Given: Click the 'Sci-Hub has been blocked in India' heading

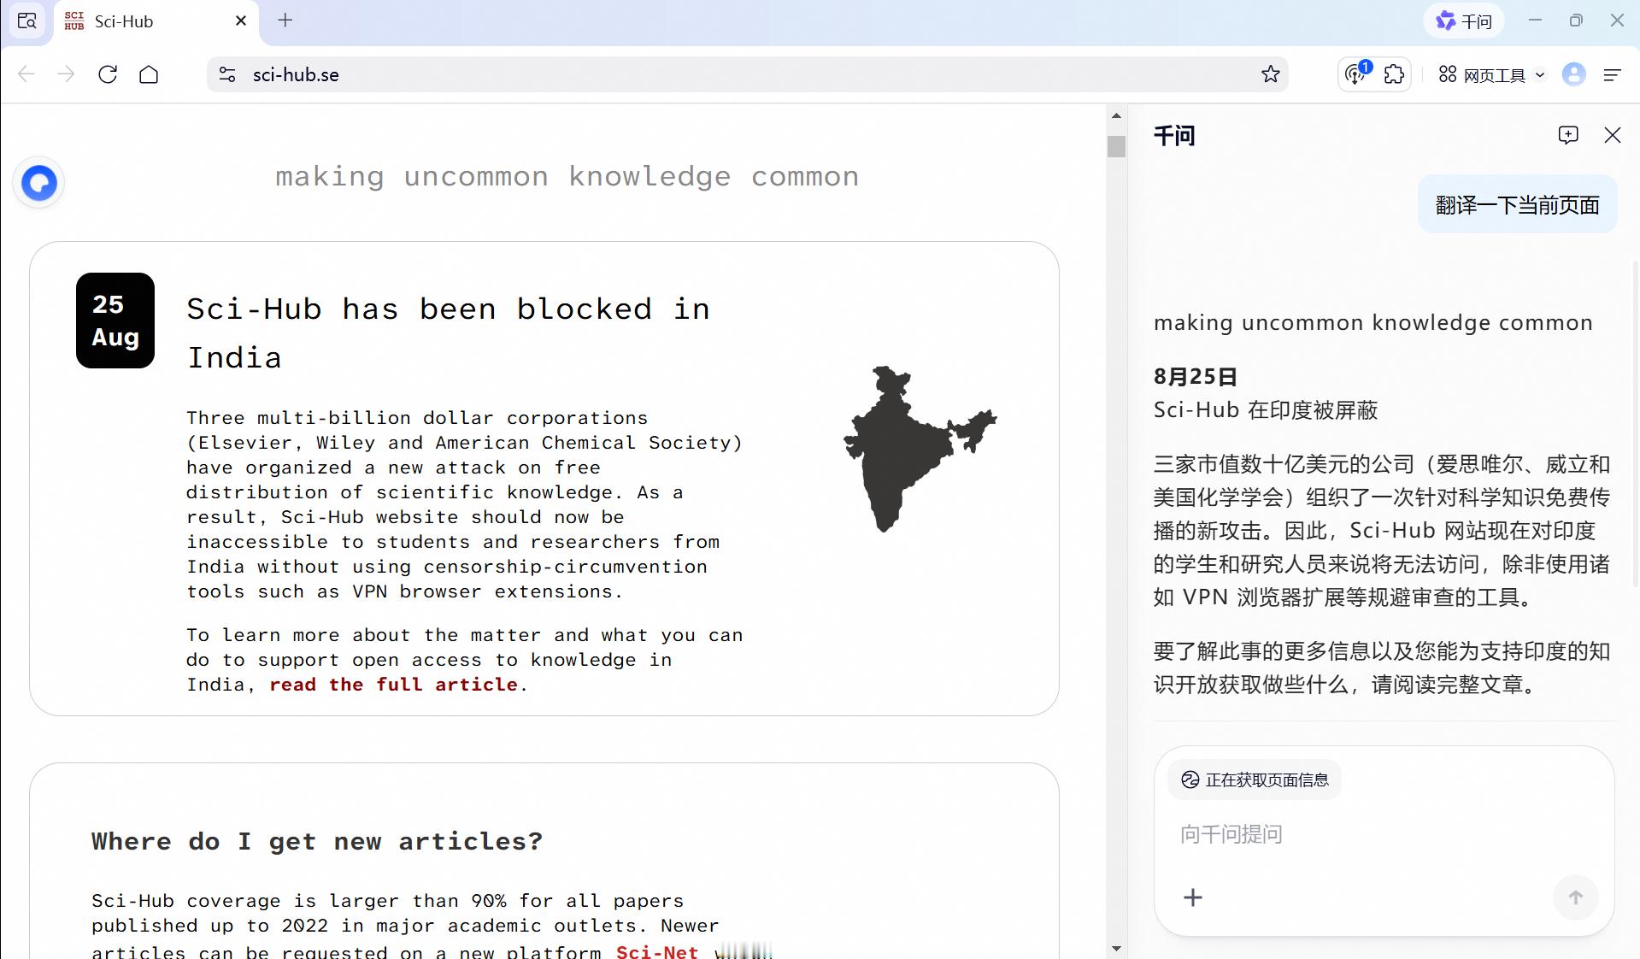Looking at the screenshot, I should click(448, 333).
